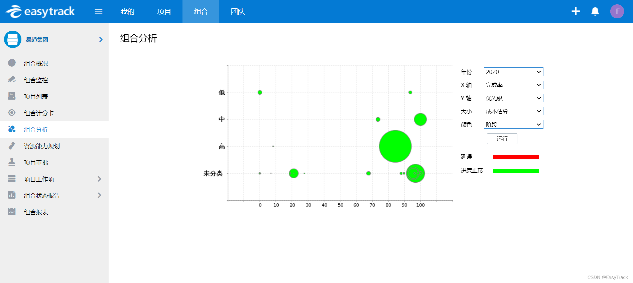Screen dimensions: 633x283
Task: Click the easytrack logo
Action: [x=40, y=11]
